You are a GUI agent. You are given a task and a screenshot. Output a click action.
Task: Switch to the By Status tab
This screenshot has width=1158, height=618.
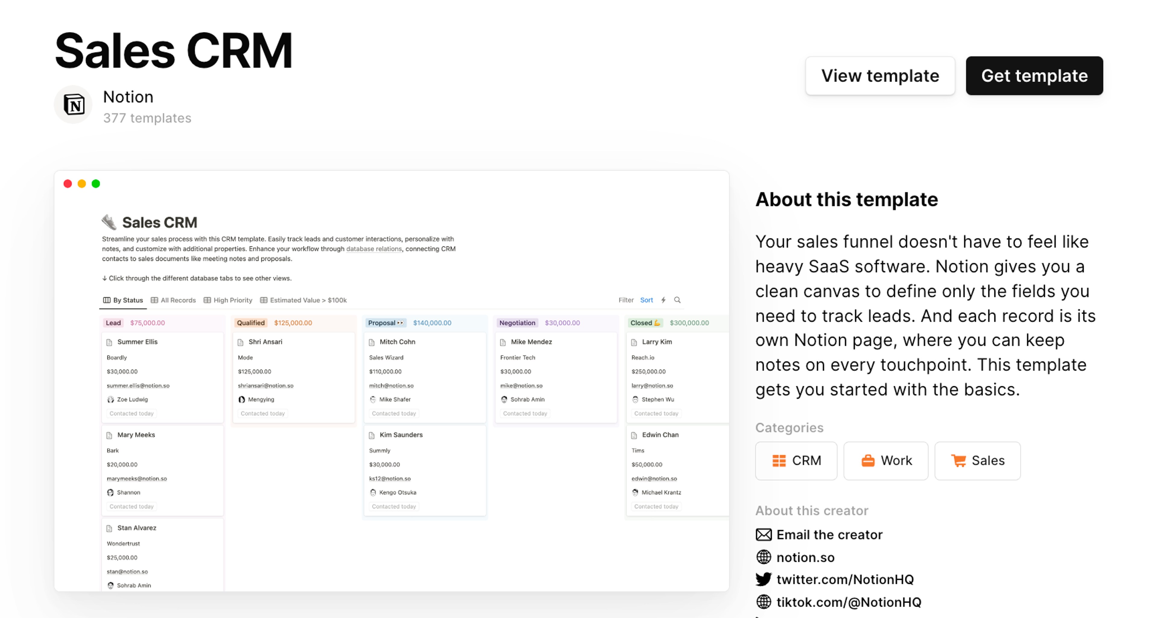(x=123, y=300)
